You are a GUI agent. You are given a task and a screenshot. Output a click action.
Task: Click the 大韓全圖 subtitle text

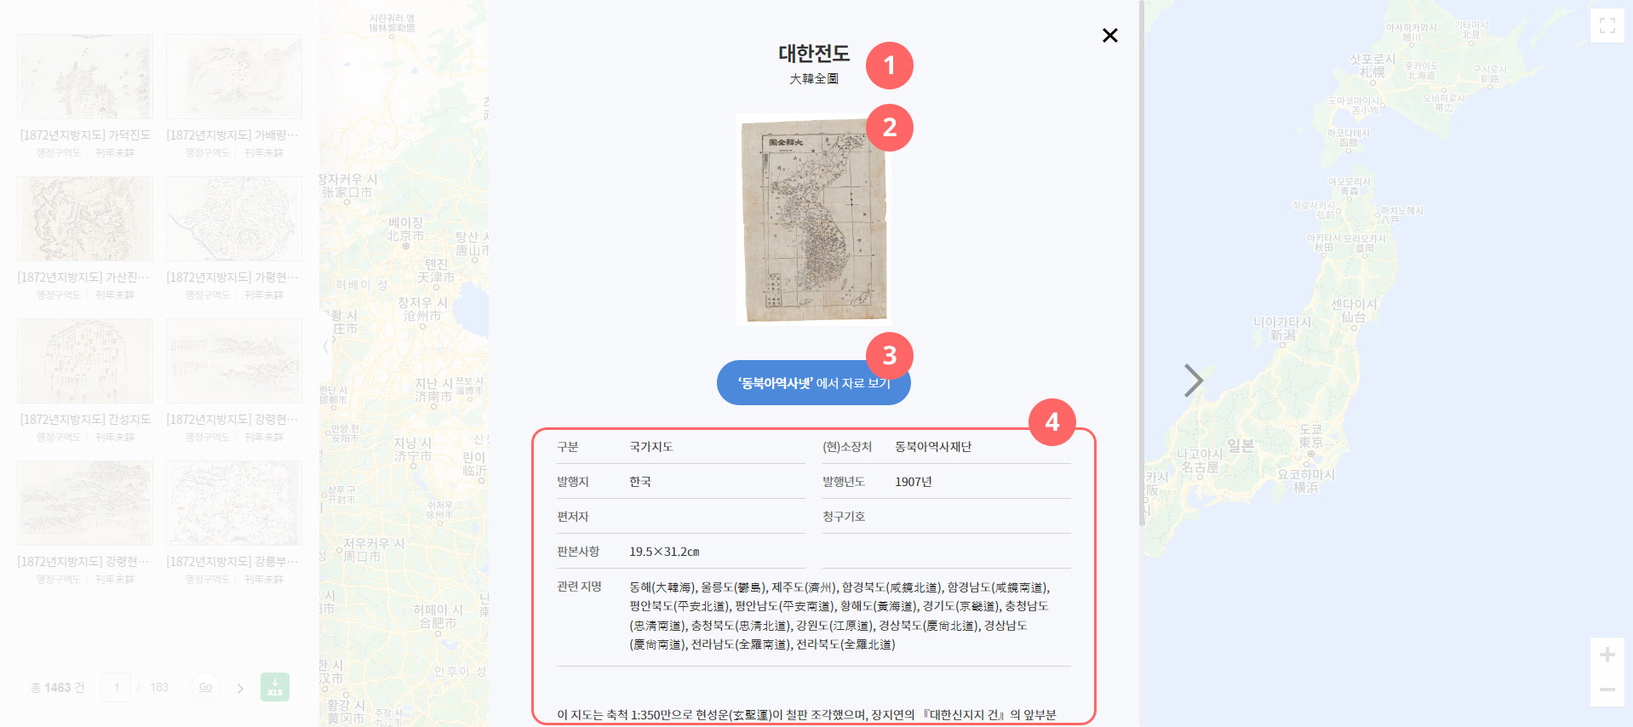pyautogui.click(x=814, y=78)
